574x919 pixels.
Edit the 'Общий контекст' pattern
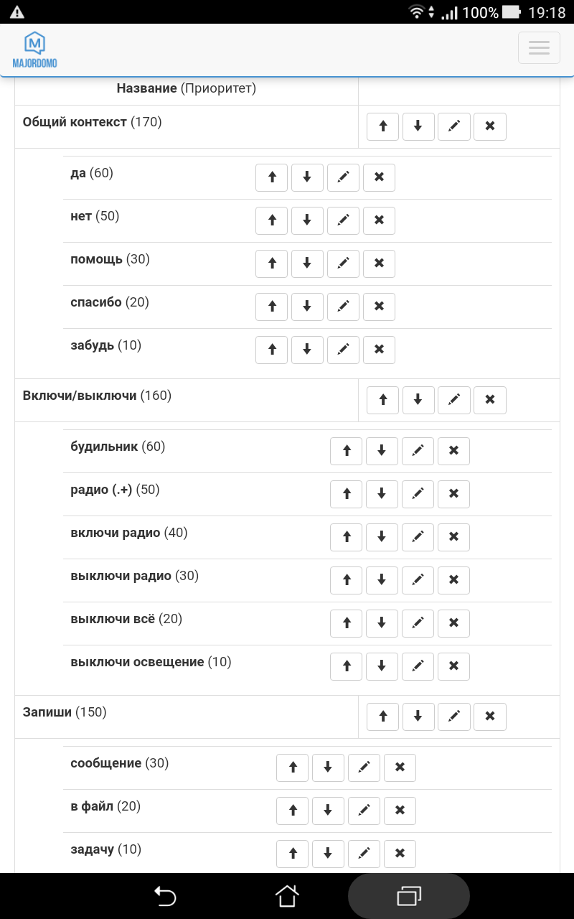click(x=454, y=126)
